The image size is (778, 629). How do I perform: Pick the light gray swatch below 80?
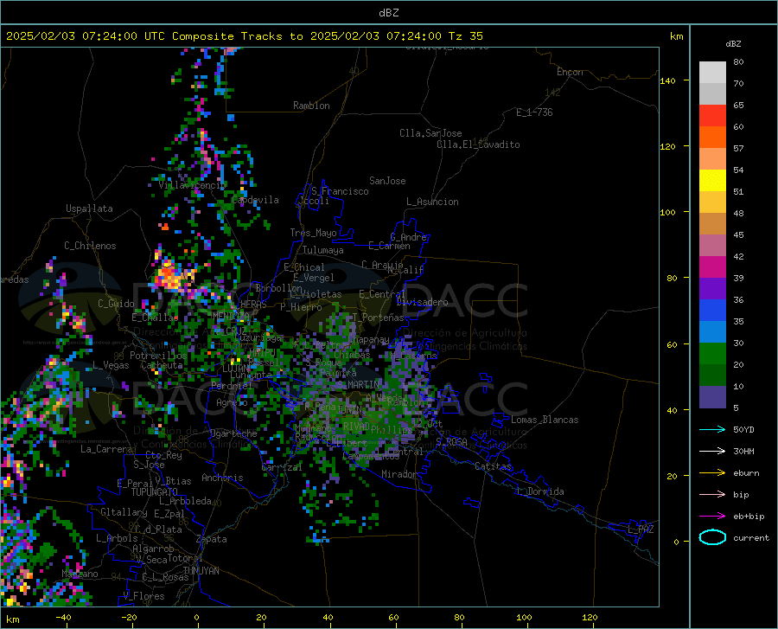coord(712,73)
